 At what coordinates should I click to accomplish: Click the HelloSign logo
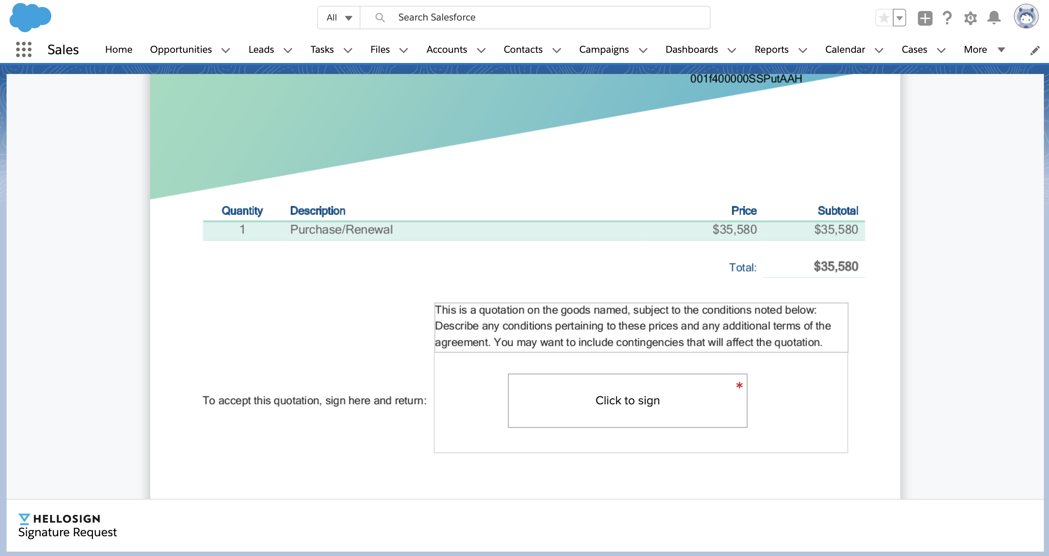[x=59, y=518]
